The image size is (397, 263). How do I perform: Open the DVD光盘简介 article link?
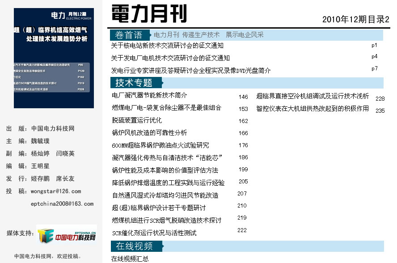coord(190,70)
